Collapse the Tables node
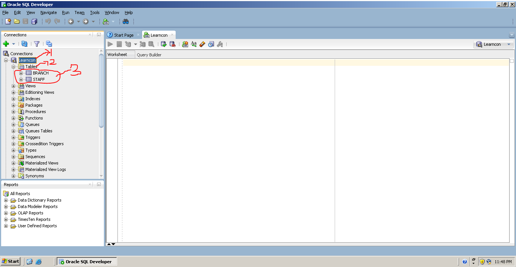The width and height of the screenshot is (516, 267). pos(14,67)
